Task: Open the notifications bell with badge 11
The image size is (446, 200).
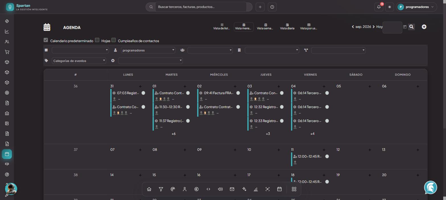Action: (x=379, y=7)
